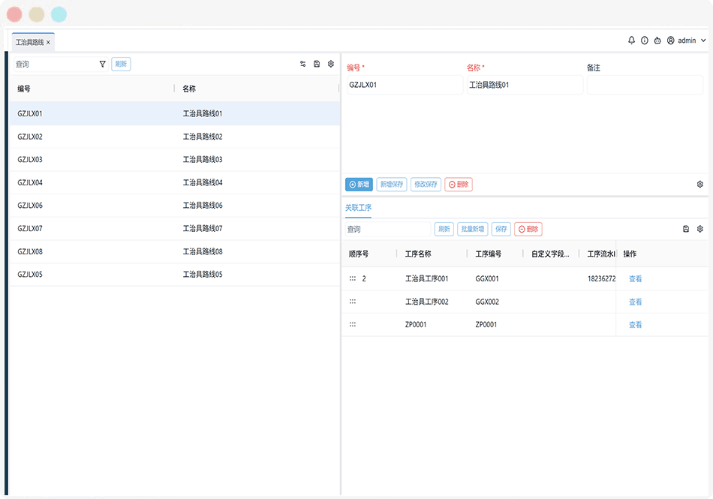Click the cyan window maximize button

(x=59, y=14)
